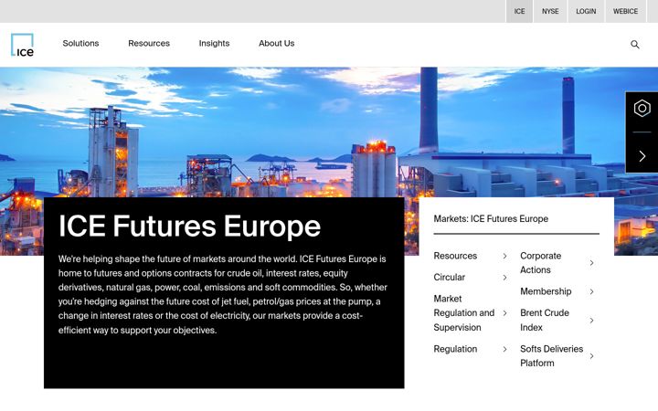Open the Membership link

(546, 291)
